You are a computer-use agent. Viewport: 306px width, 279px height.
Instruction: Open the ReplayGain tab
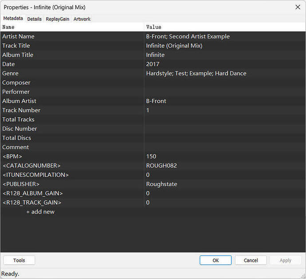pos(57,19)
